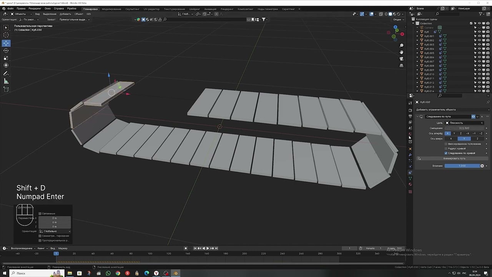
Task: Uncheck Следование по кривой checkbox
Action: click(x=446, y=153)
